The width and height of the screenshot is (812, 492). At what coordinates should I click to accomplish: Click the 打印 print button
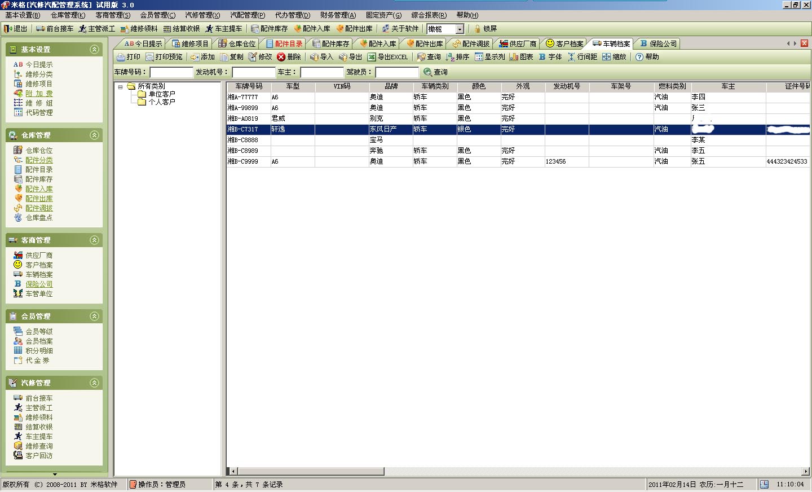coord(129,57)
